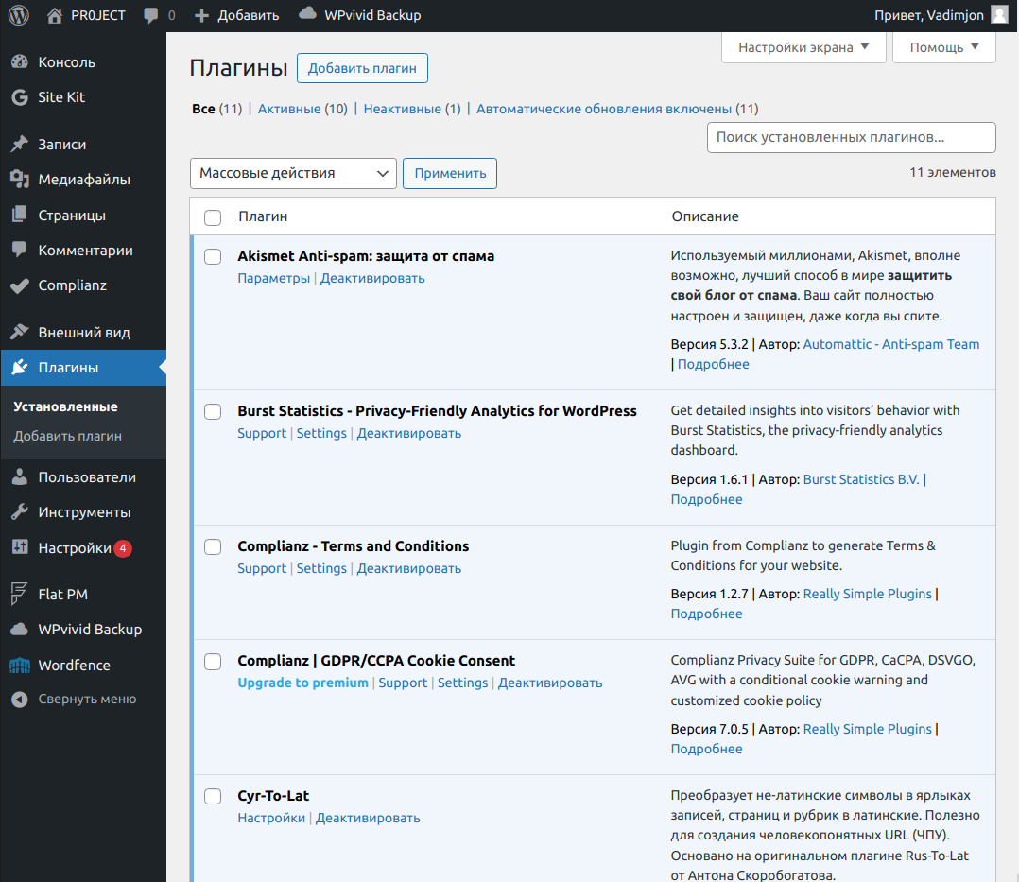Click the Настройки sliders icon

(20, 547)
